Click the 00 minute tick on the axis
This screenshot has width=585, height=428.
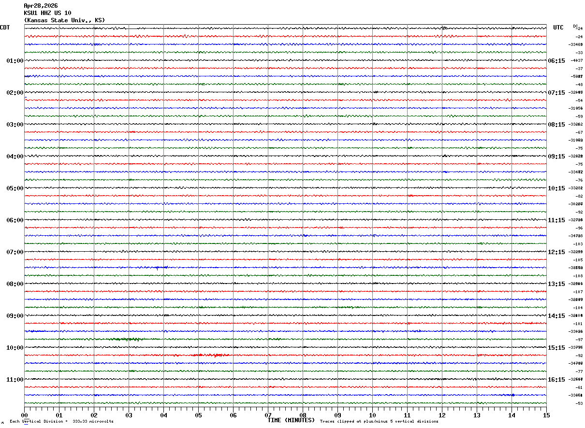tap(24, 415)
